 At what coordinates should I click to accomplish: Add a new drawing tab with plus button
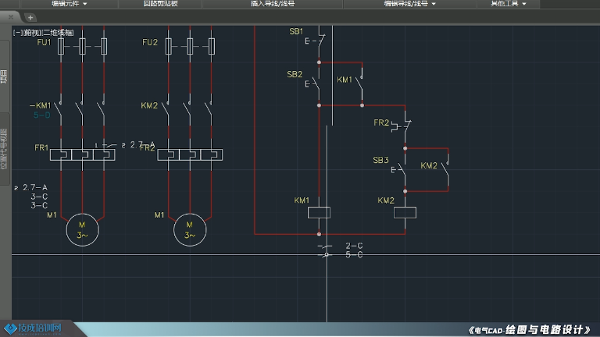(x=30, y=17)
